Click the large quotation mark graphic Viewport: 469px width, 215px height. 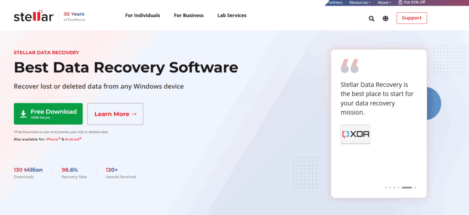click(349, 66)
